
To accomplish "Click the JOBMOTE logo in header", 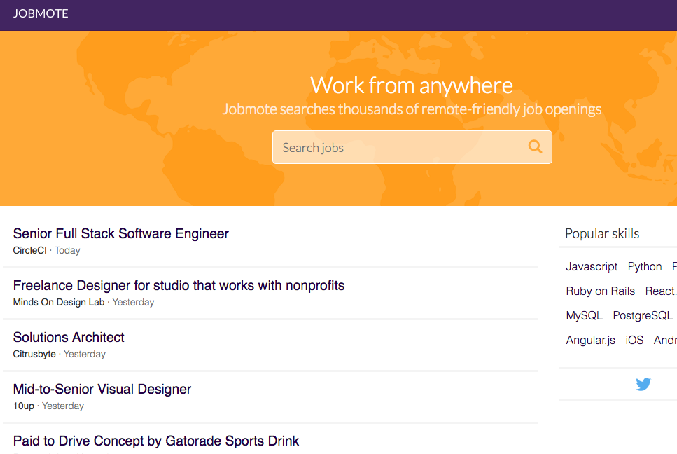I will point(41,13).
